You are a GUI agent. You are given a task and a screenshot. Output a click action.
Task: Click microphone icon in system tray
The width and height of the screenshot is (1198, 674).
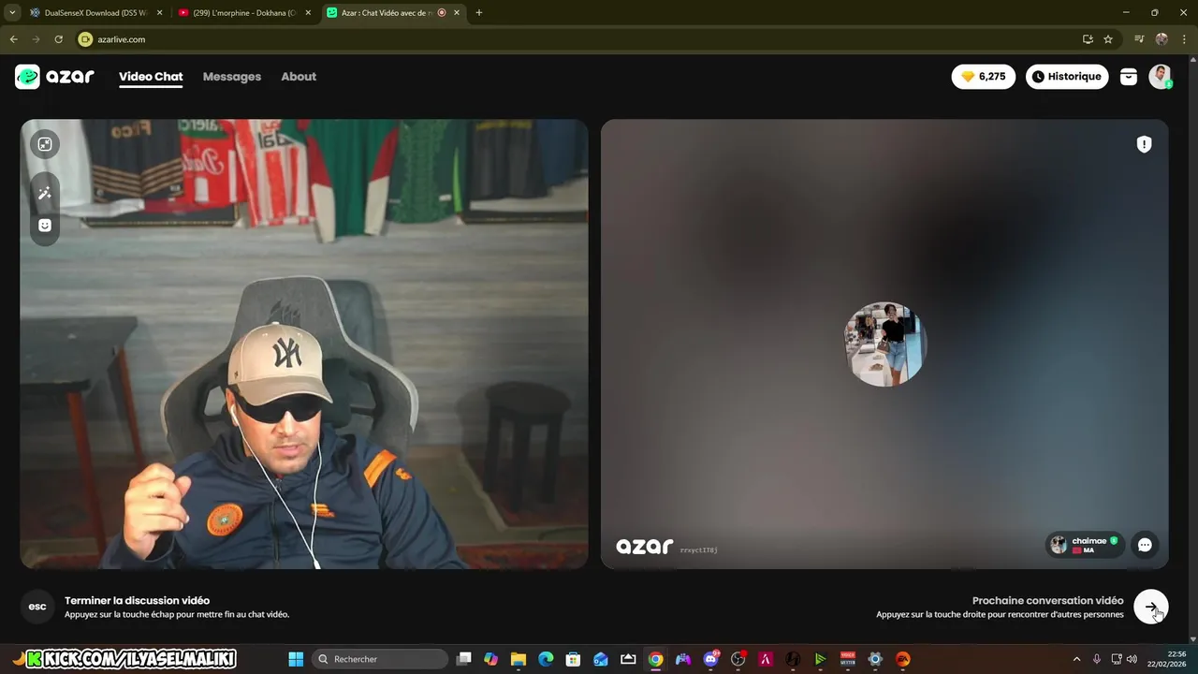coord(1097,659)
